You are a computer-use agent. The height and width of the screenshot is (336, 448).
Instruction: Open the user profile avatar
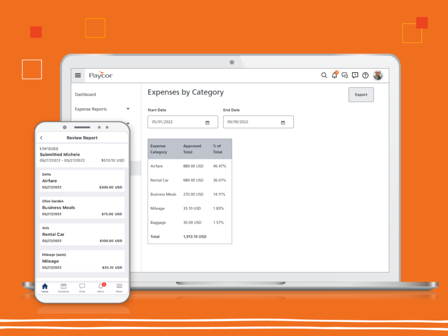[378, 75]
